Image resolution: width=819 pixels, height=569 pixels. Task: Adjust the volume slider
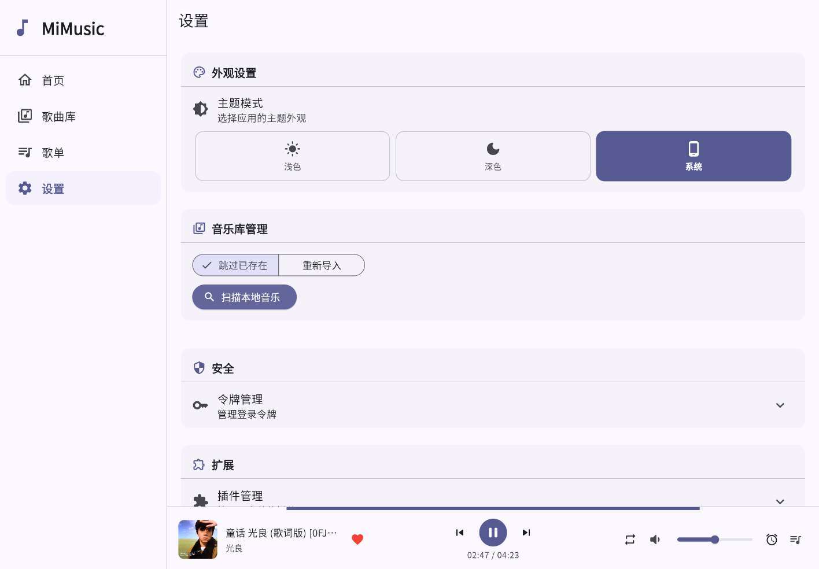pyautogui.click(x=715, y=540)
